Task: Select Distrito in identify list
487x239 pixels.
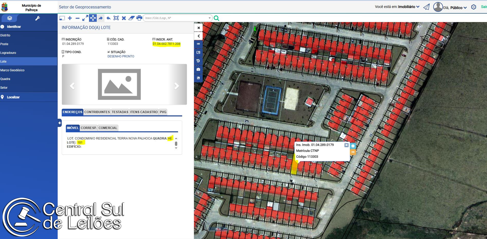Action: click(x=29, y=35)
